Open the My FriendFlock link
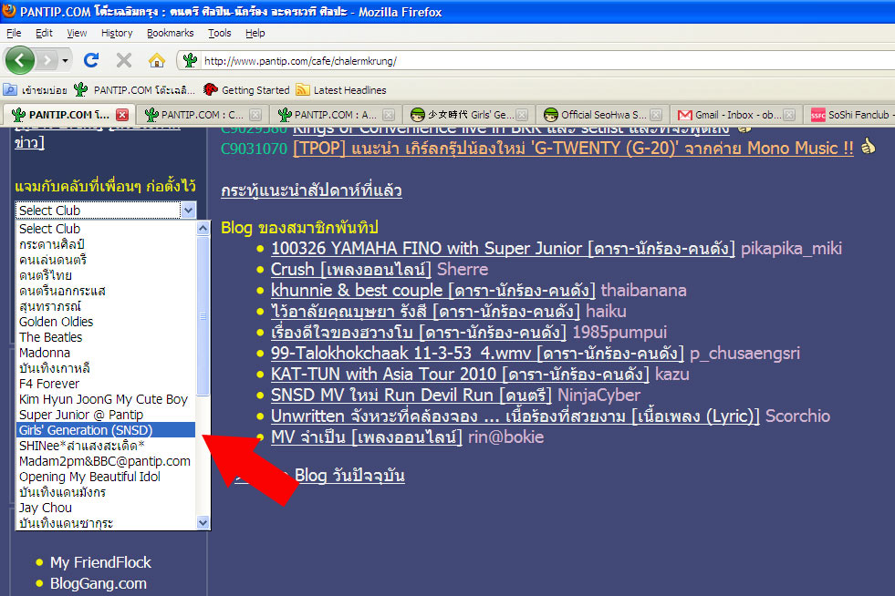895x596 pixels. 100,562
